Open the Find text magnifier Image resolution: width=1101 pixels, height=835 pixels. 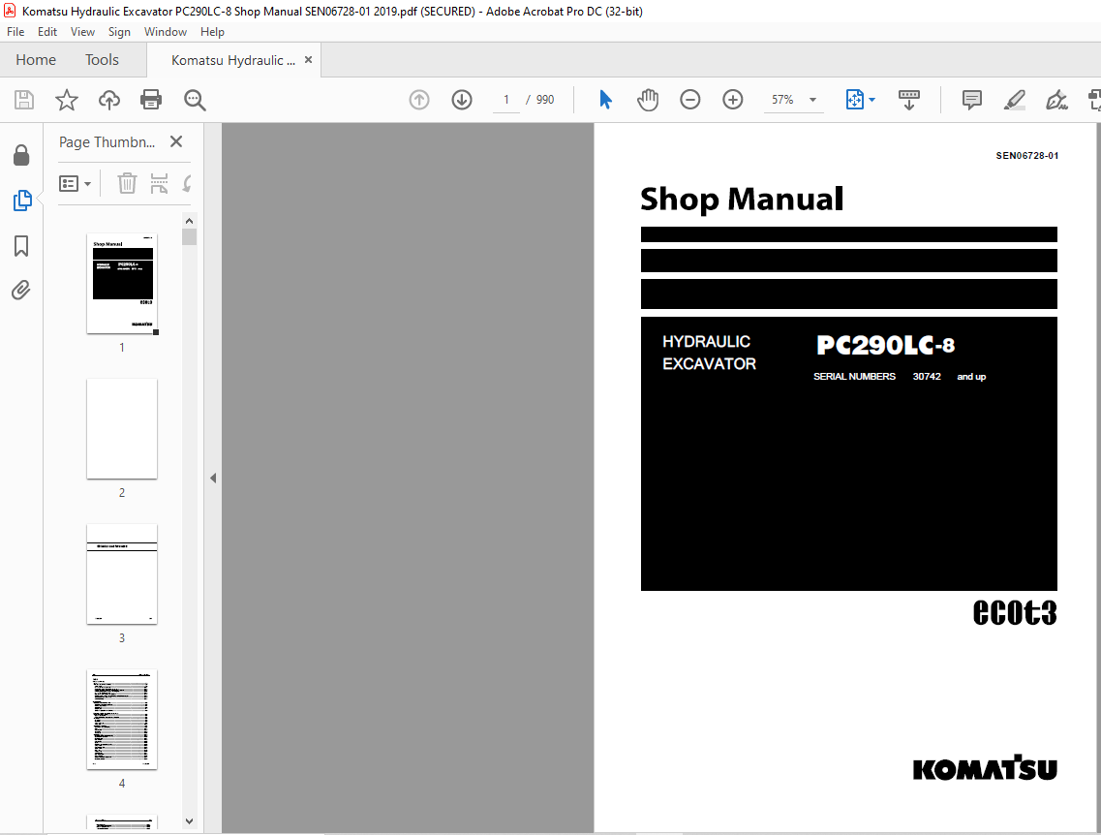click(x=195, y=100)
